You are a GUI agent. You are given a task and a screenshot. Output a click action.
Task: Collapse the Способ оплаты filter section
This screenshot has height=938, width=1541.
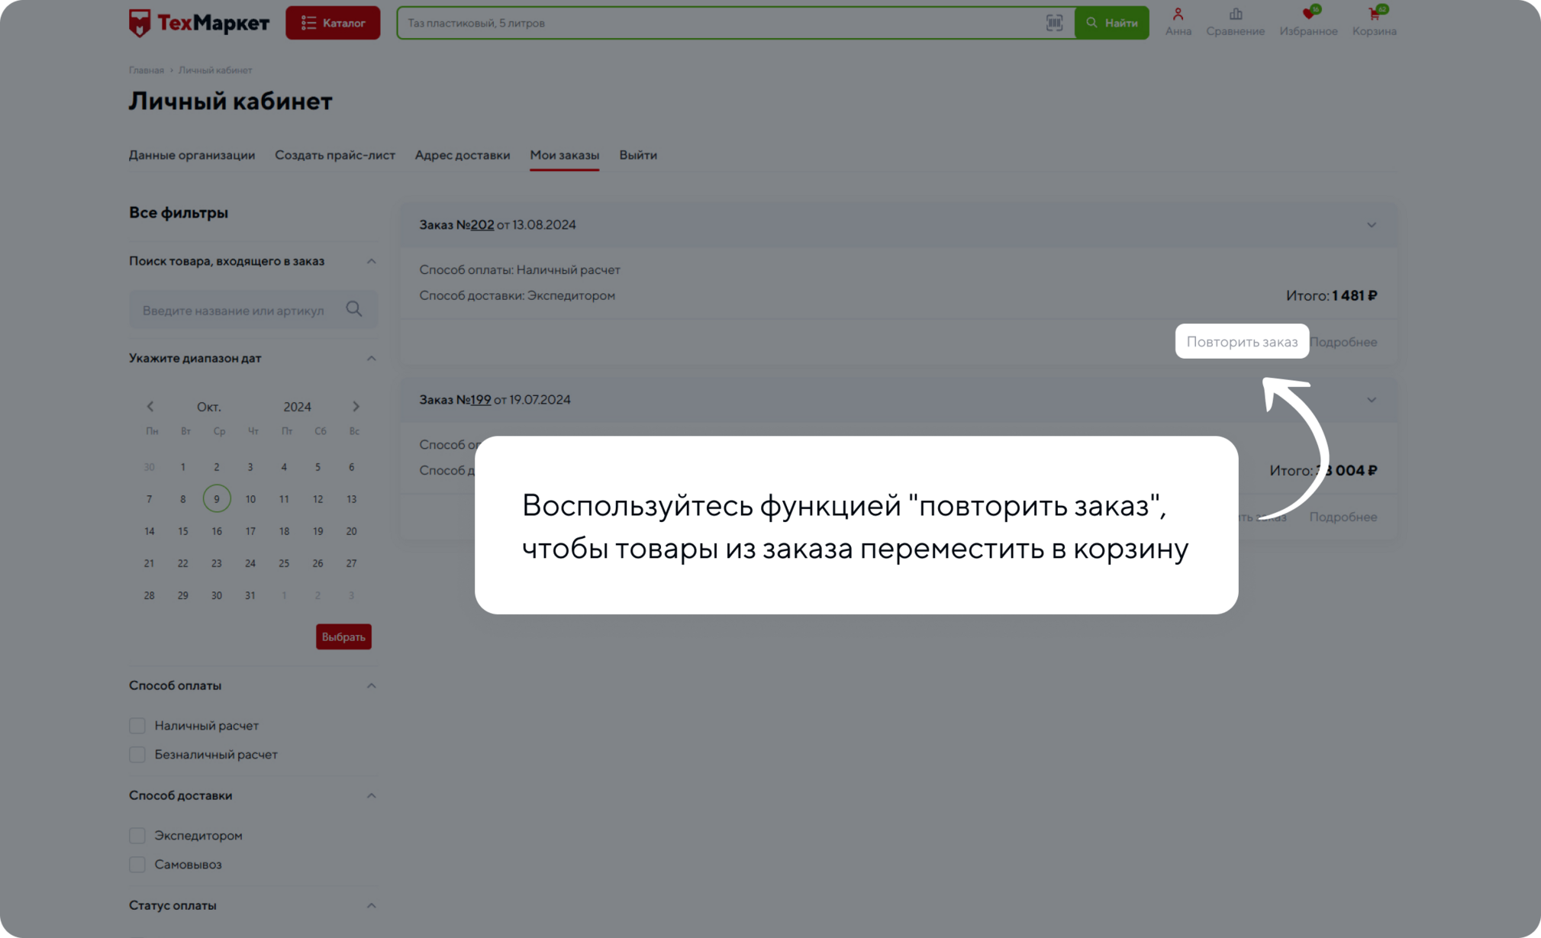[371, 685]
